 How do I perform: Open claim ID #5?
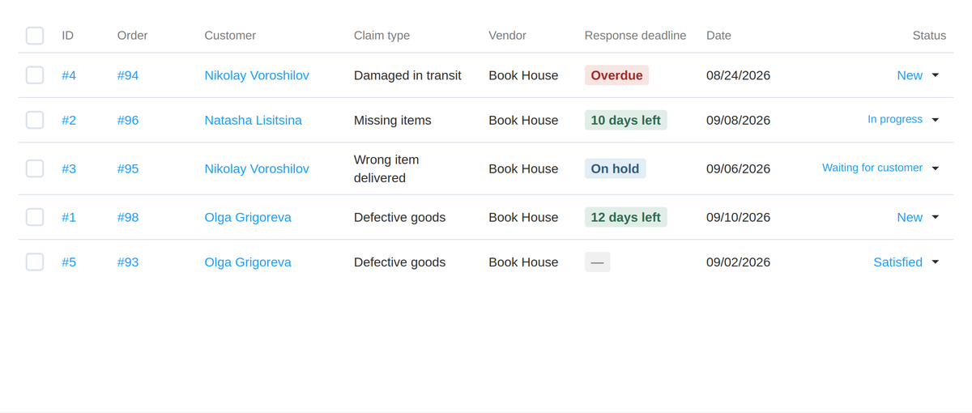click(69, 262)
